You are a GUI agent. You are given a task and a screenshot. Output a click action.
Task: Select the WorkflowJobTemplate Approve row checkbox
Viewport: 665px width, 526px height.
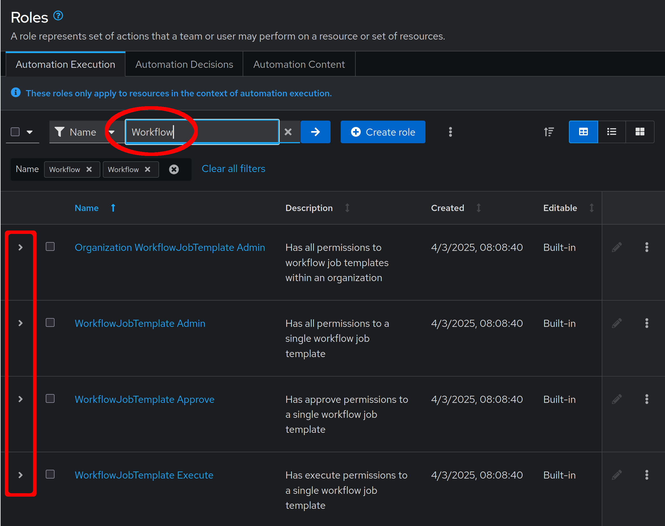coord(50,399)
